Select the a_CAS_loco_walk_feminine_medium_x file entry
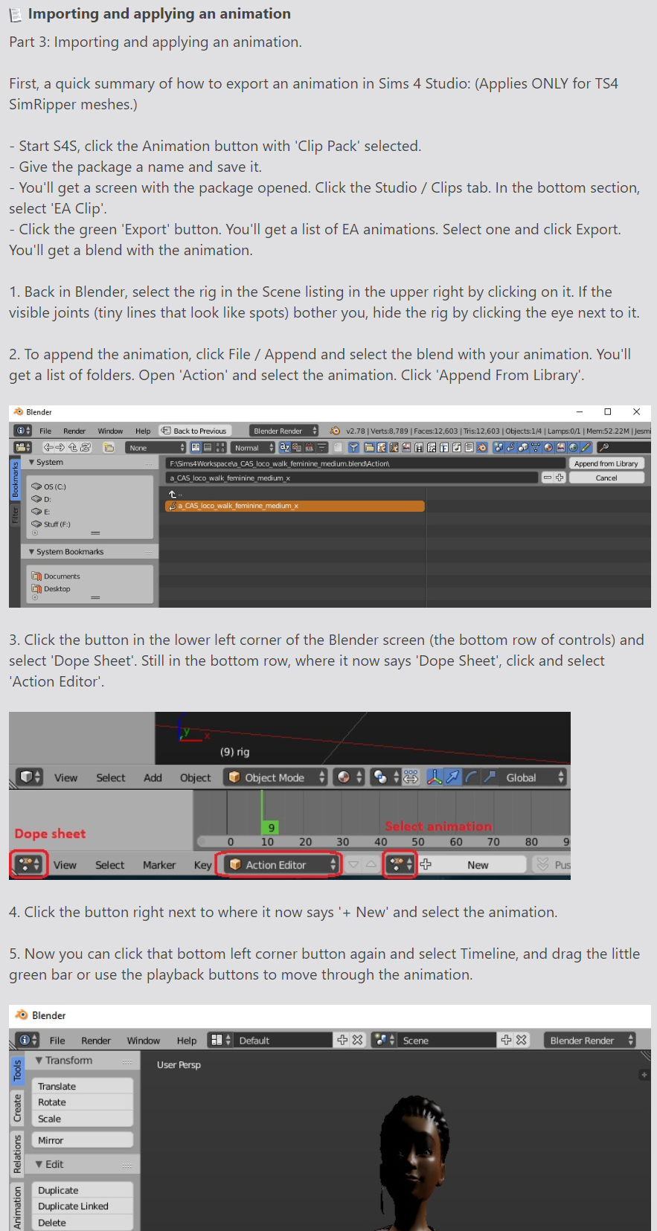657x1231 pixels. pos(295,506)
